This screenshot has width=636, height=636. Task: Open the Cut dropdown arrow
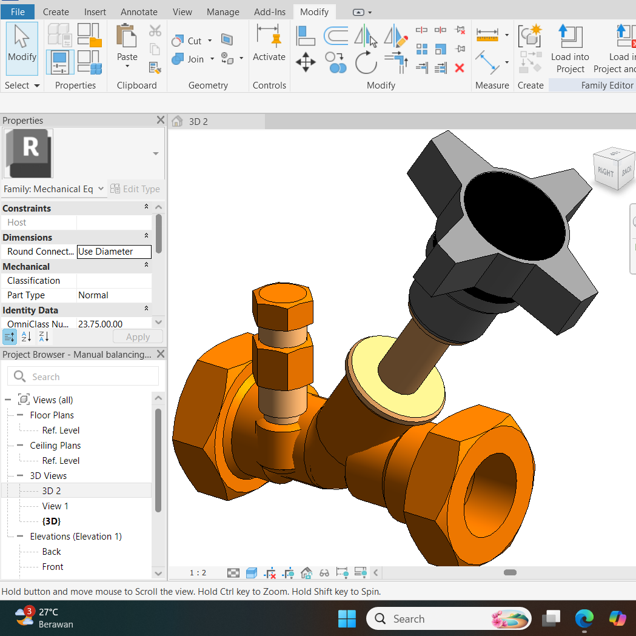(x=210, y=41)
